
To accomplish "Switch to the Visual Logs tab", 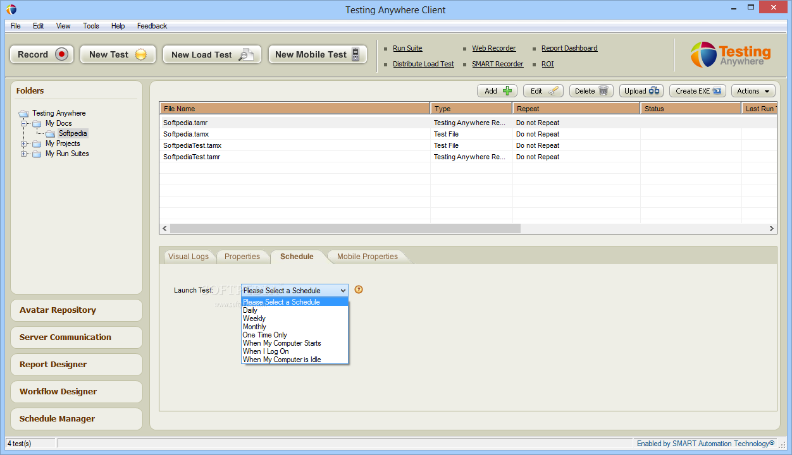I will (x=189, y=257).
